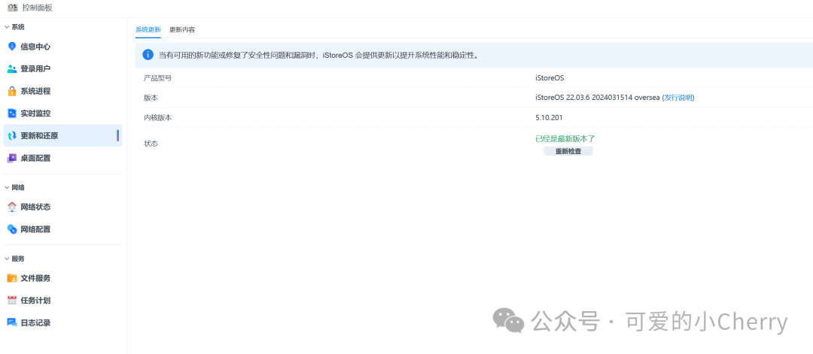
Task: Click the 更新和还原 arrows icon
Action: coord(12,135)
